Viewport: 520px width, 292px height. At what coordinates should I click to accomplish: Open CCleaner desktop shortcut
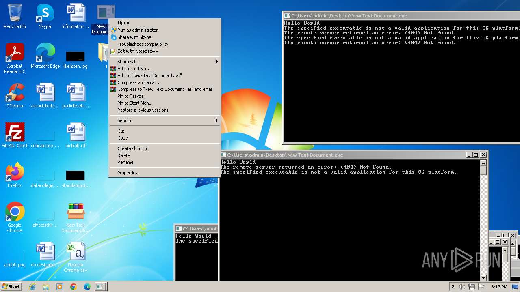coord(15,96)
